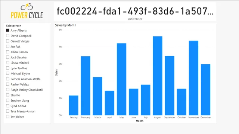This screenshot has width=239, height=134.
Task: Select the July sales bar
Action: pos(146,100)
